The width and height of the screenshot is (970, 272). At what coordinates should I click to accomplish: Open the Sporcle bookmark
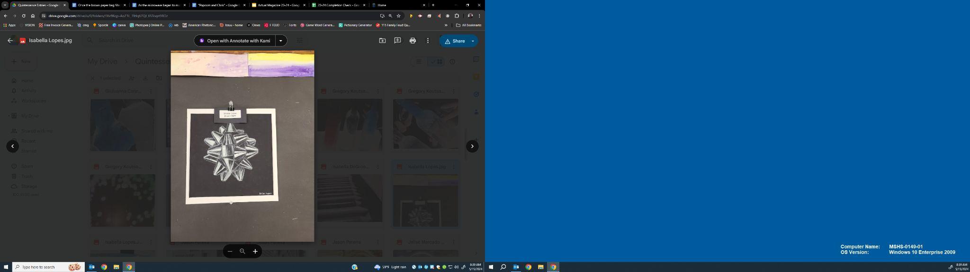(101, 25)
